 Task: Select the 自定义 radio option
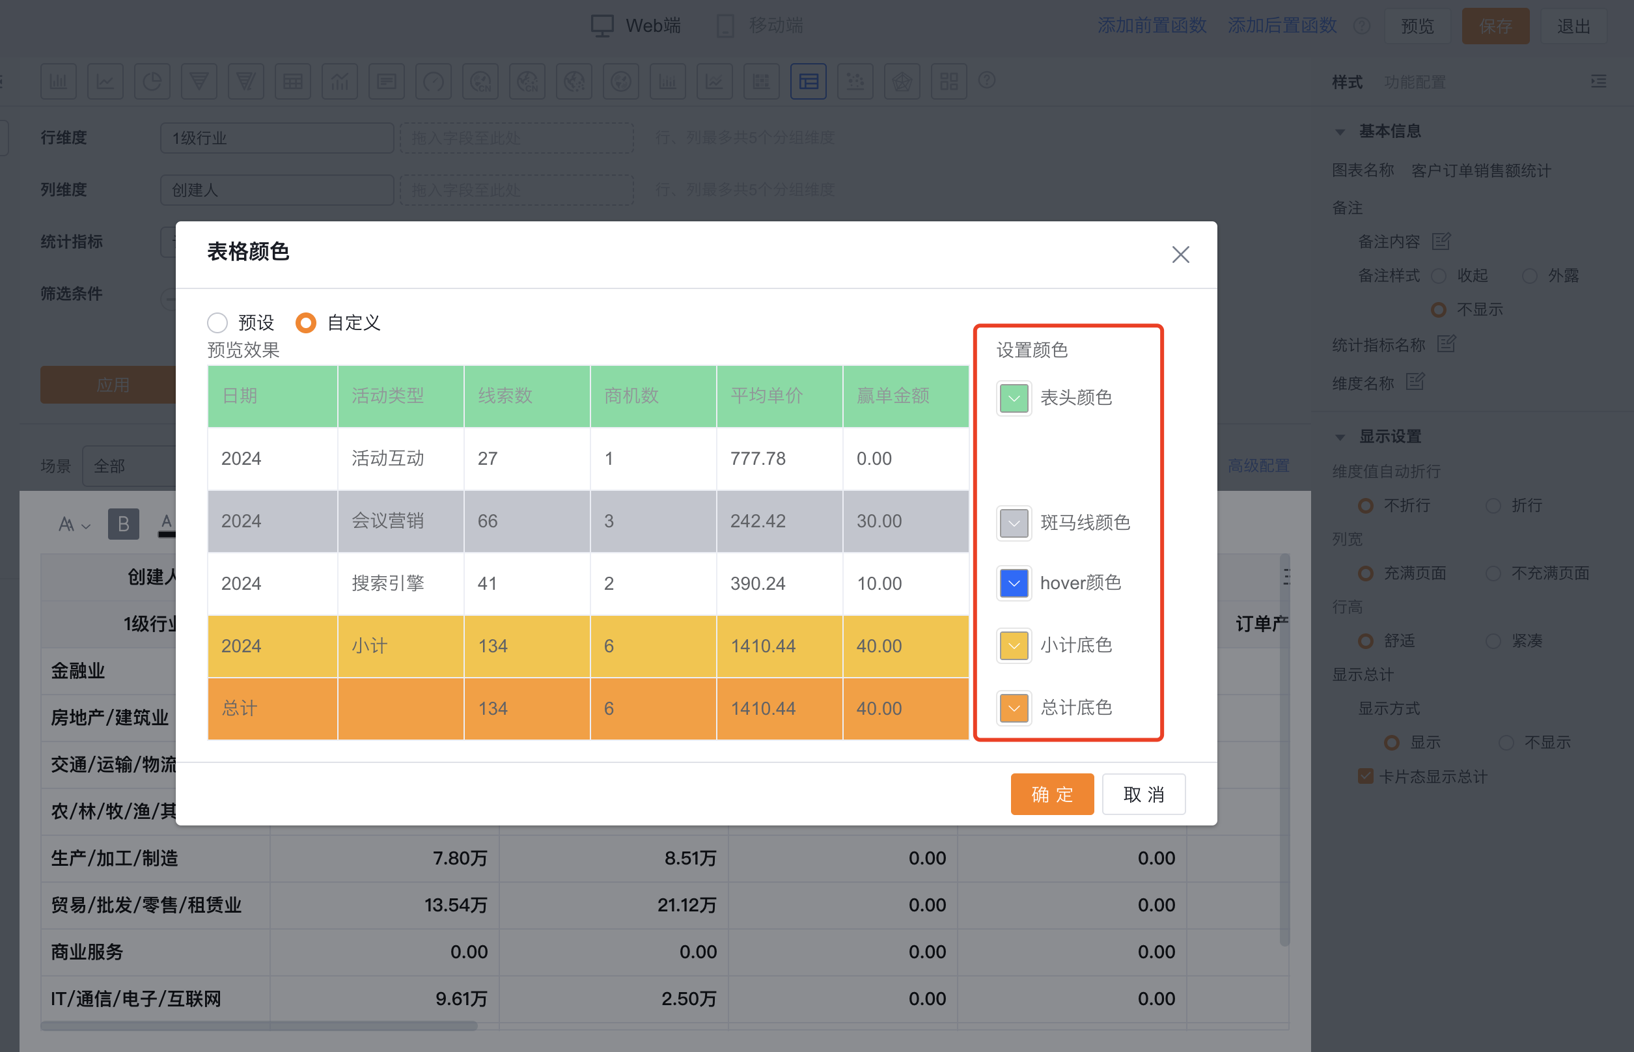306,322
